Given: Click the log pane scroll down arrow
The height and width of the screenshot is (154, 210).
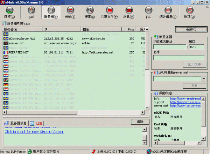Looking at the screenshot, I should (144, 143).
